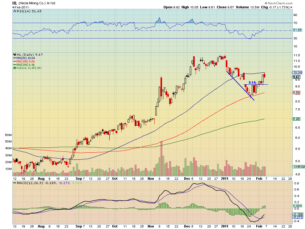Image resolution: width=305 pixels, height=229 pixels.
Task: Click the -0.273 MACD signal tag
Action: 297,217
